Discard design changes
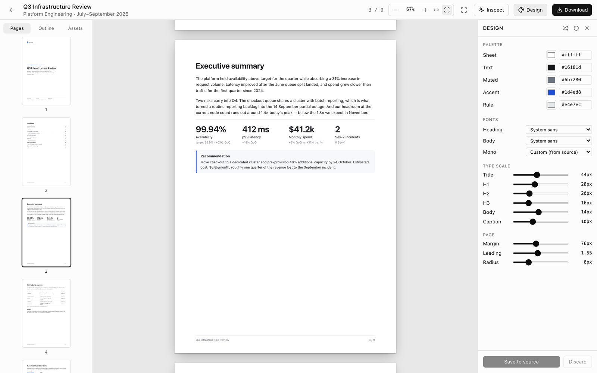 click(578, 362)
